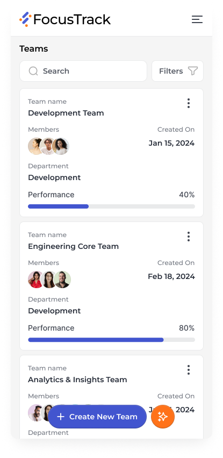The height and width of the screenshot is (458, 223).
Task: Focus the Search teams field
Action: point(83,71)
